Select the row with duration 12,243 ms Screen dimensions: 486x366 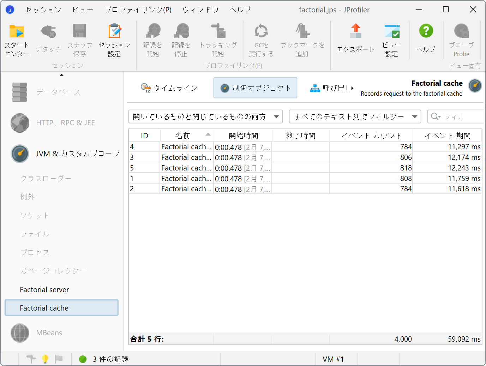(x=305, y=168)
